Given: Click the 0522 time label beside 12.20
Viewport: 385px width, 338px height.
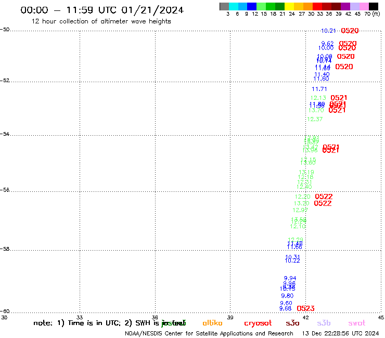Looking at the screenshot, I should coord(324,197).
